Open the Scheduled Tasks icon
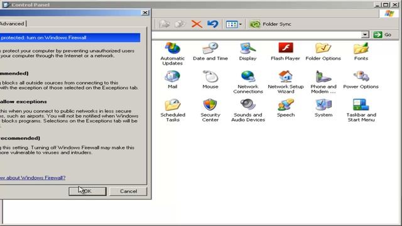 pos(173,110)
